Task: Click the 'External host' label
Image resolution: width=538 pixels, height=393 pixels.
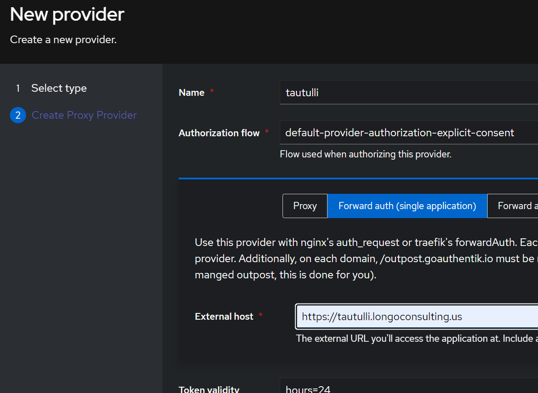Action: (224, 317)
